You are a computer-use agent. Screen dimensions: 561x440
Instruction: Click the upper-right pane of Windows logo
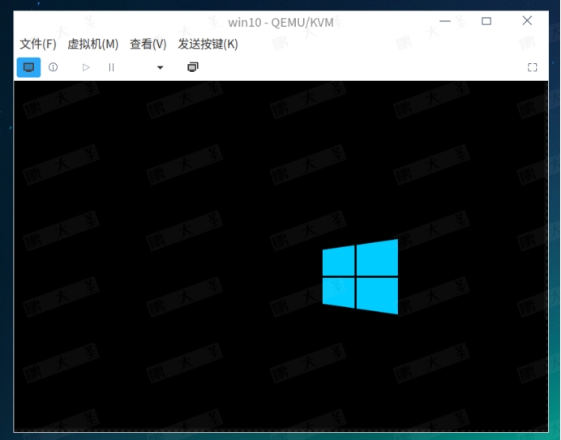[x=378, y=258]
